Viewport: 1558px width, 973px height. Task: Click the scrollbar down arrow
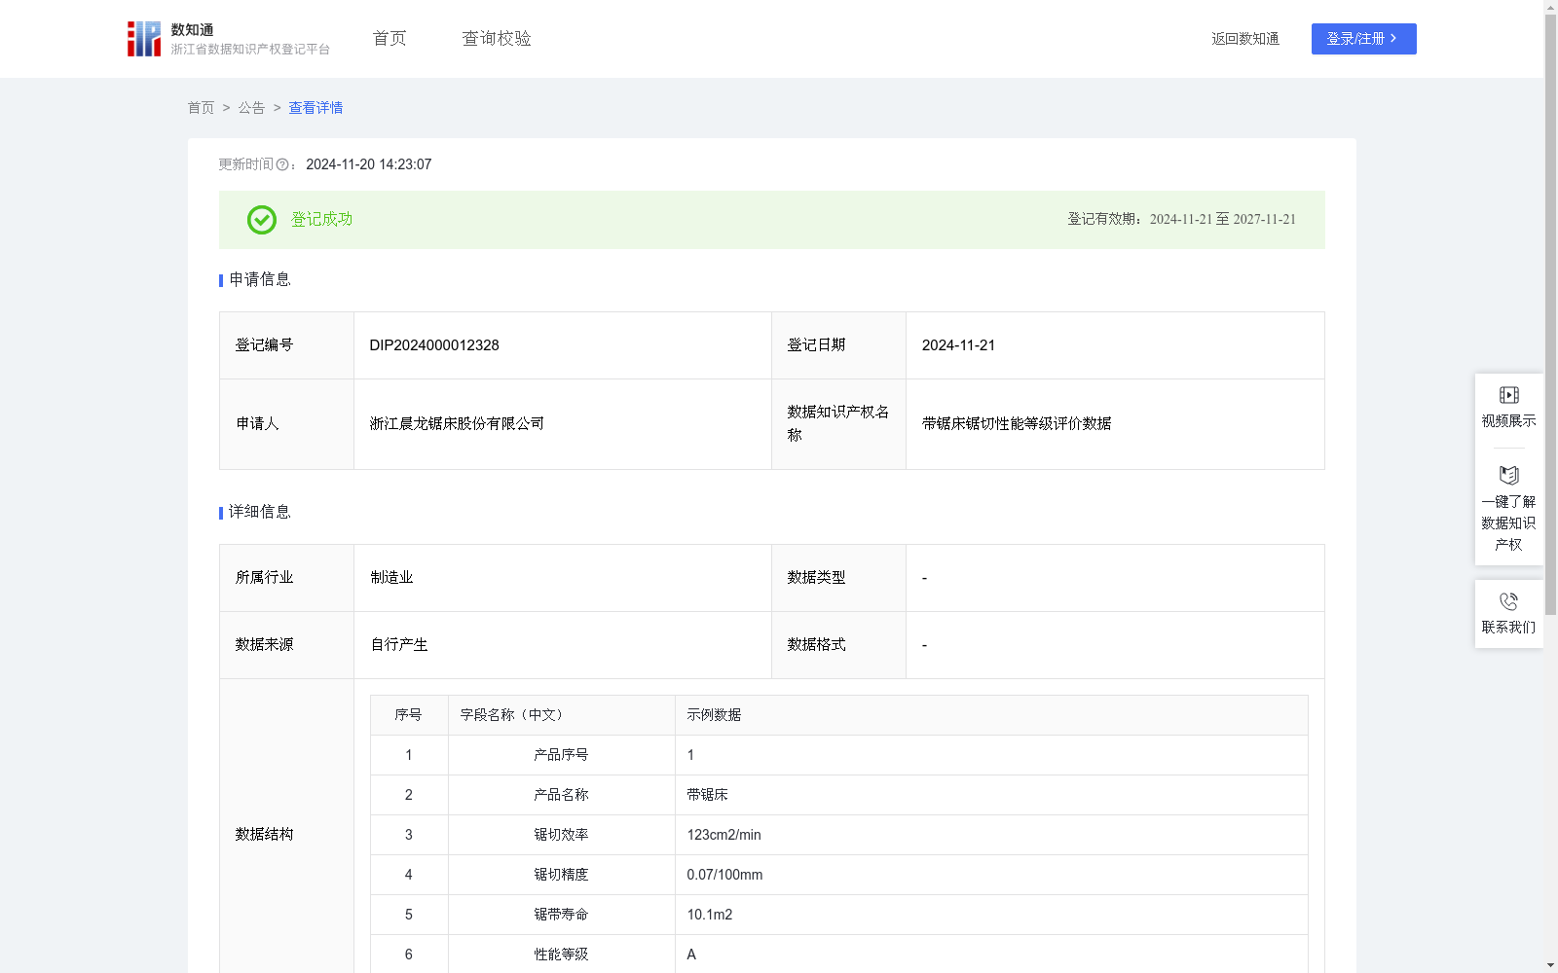pos(1550,965)
